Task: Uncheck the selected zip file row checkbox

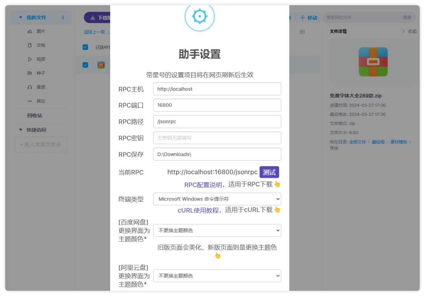Action: click(85, 65)
